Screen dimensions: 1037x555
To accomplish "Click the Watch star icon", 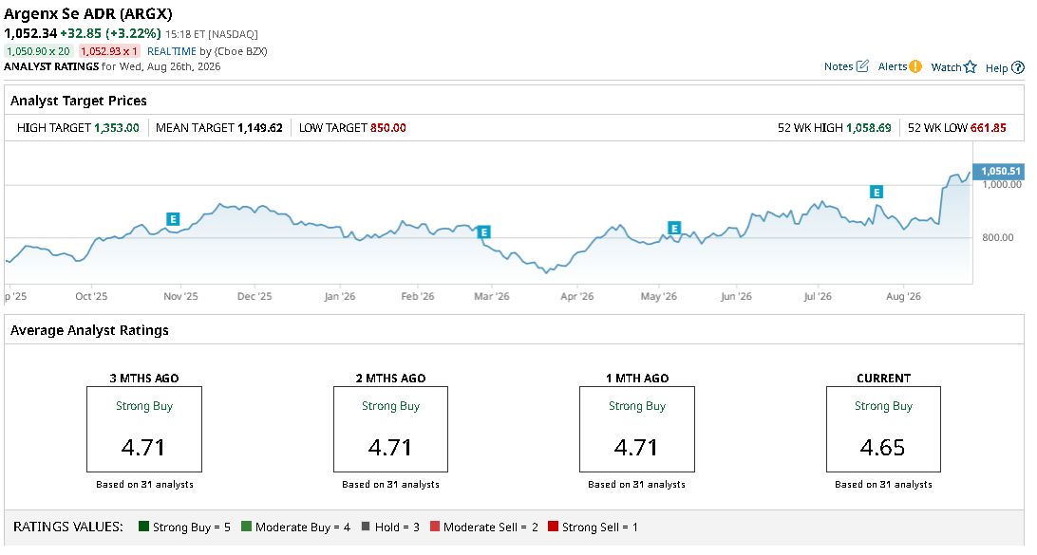I will (x=971, y=66).
